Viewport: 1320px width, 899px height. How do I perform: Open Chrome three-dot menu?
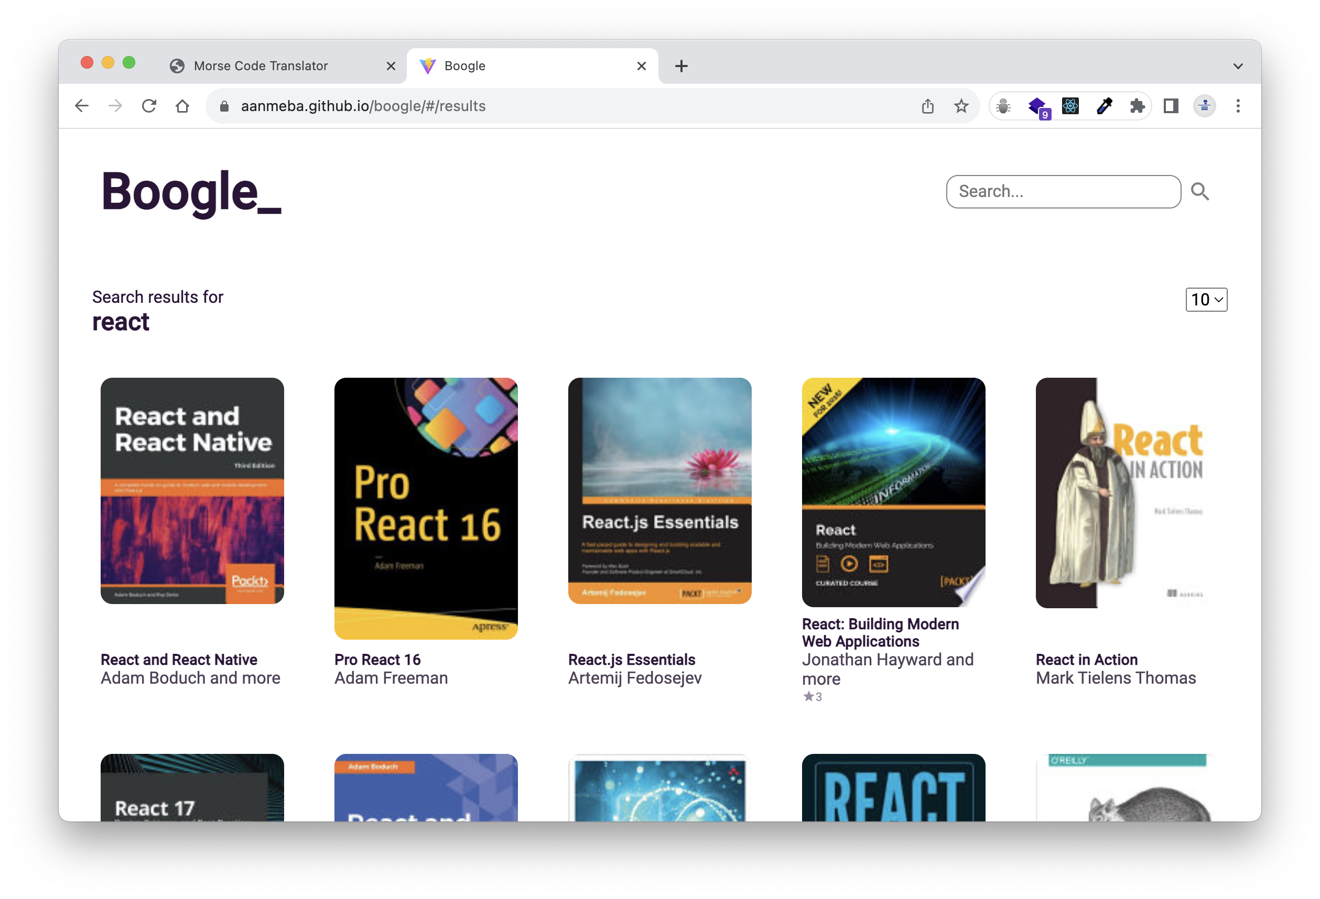(1238, 106)
